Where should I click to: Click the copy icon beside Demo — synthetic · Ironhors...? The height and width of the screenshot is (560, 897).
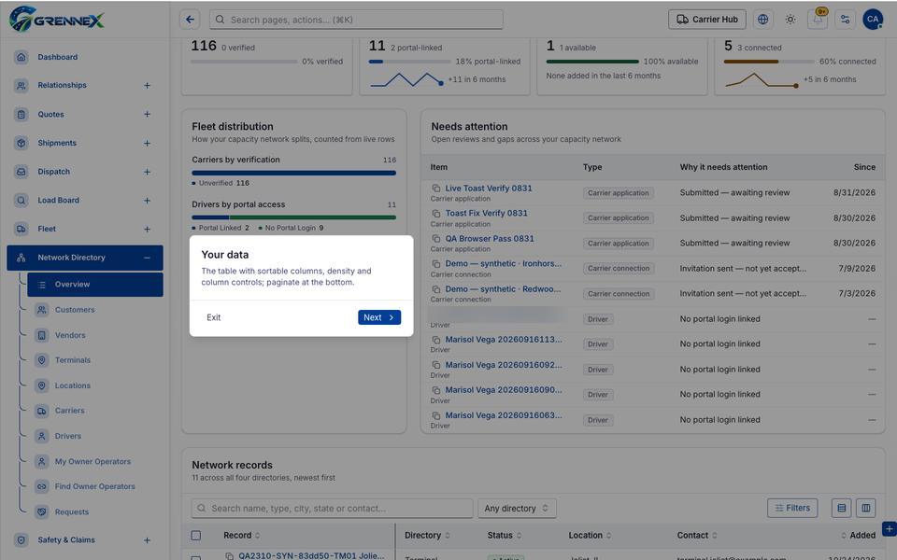tap(436, 263)
